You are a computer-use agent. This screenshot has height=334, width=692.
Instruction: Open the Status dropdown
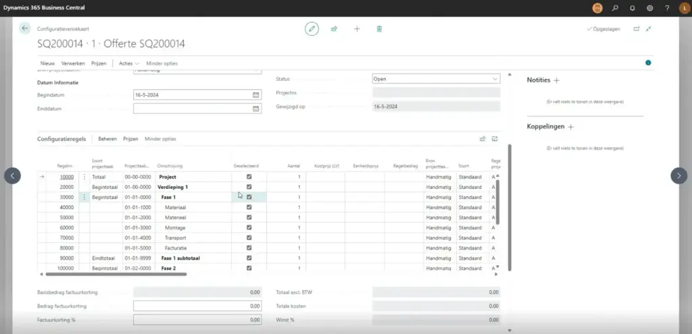pos(436,79)
